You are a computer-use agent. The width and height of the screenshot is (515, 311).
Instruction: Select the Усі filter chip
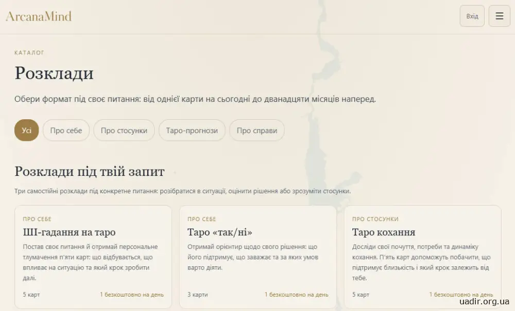pos(27,130)
